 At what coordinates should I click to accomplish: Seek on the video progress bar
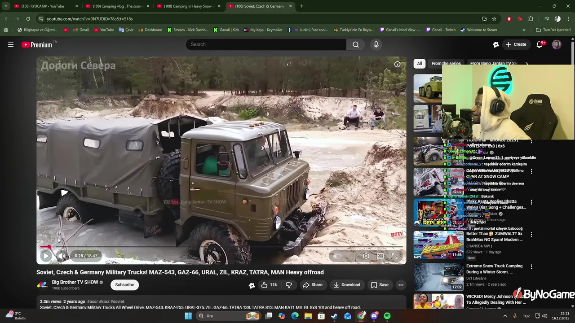[221, 247]
